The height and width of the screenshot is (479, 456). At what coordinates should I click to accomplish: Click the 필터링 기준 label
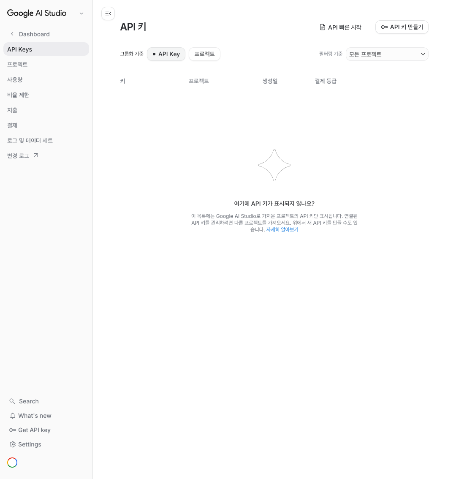331,54
